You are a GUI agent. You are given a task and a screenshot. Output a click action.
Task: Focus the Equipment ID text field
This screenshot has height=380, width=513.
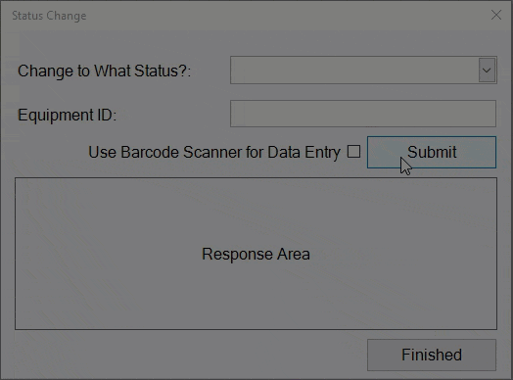363,114
